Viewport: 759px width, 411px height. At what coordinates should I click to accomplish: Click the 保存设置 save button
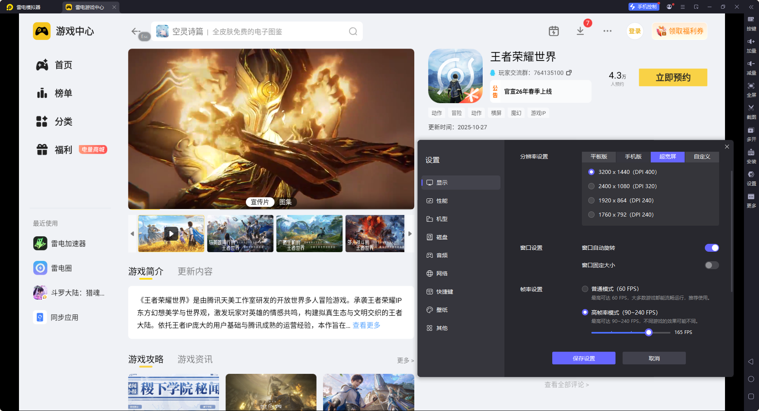[583, 358]
